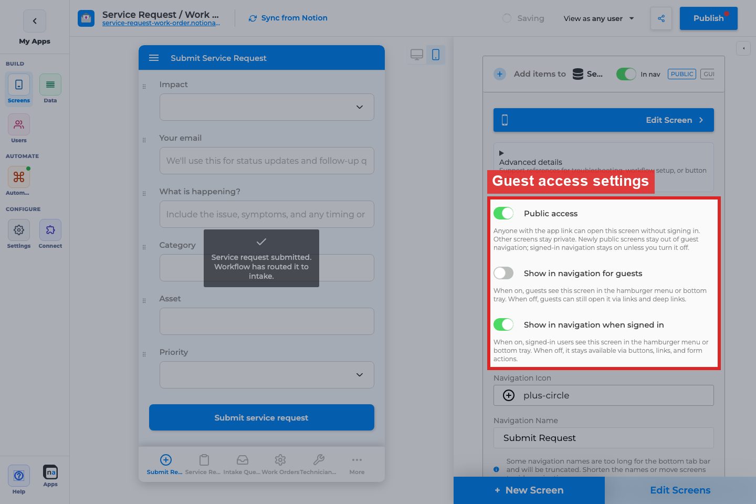Click Sync from Notion

point(288,18)
